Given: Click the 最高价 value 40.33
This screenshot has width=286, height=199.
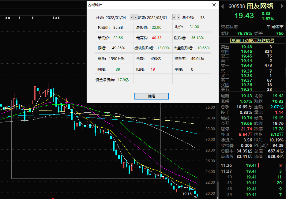Looking at the screenshot, I should click(156, 38).
